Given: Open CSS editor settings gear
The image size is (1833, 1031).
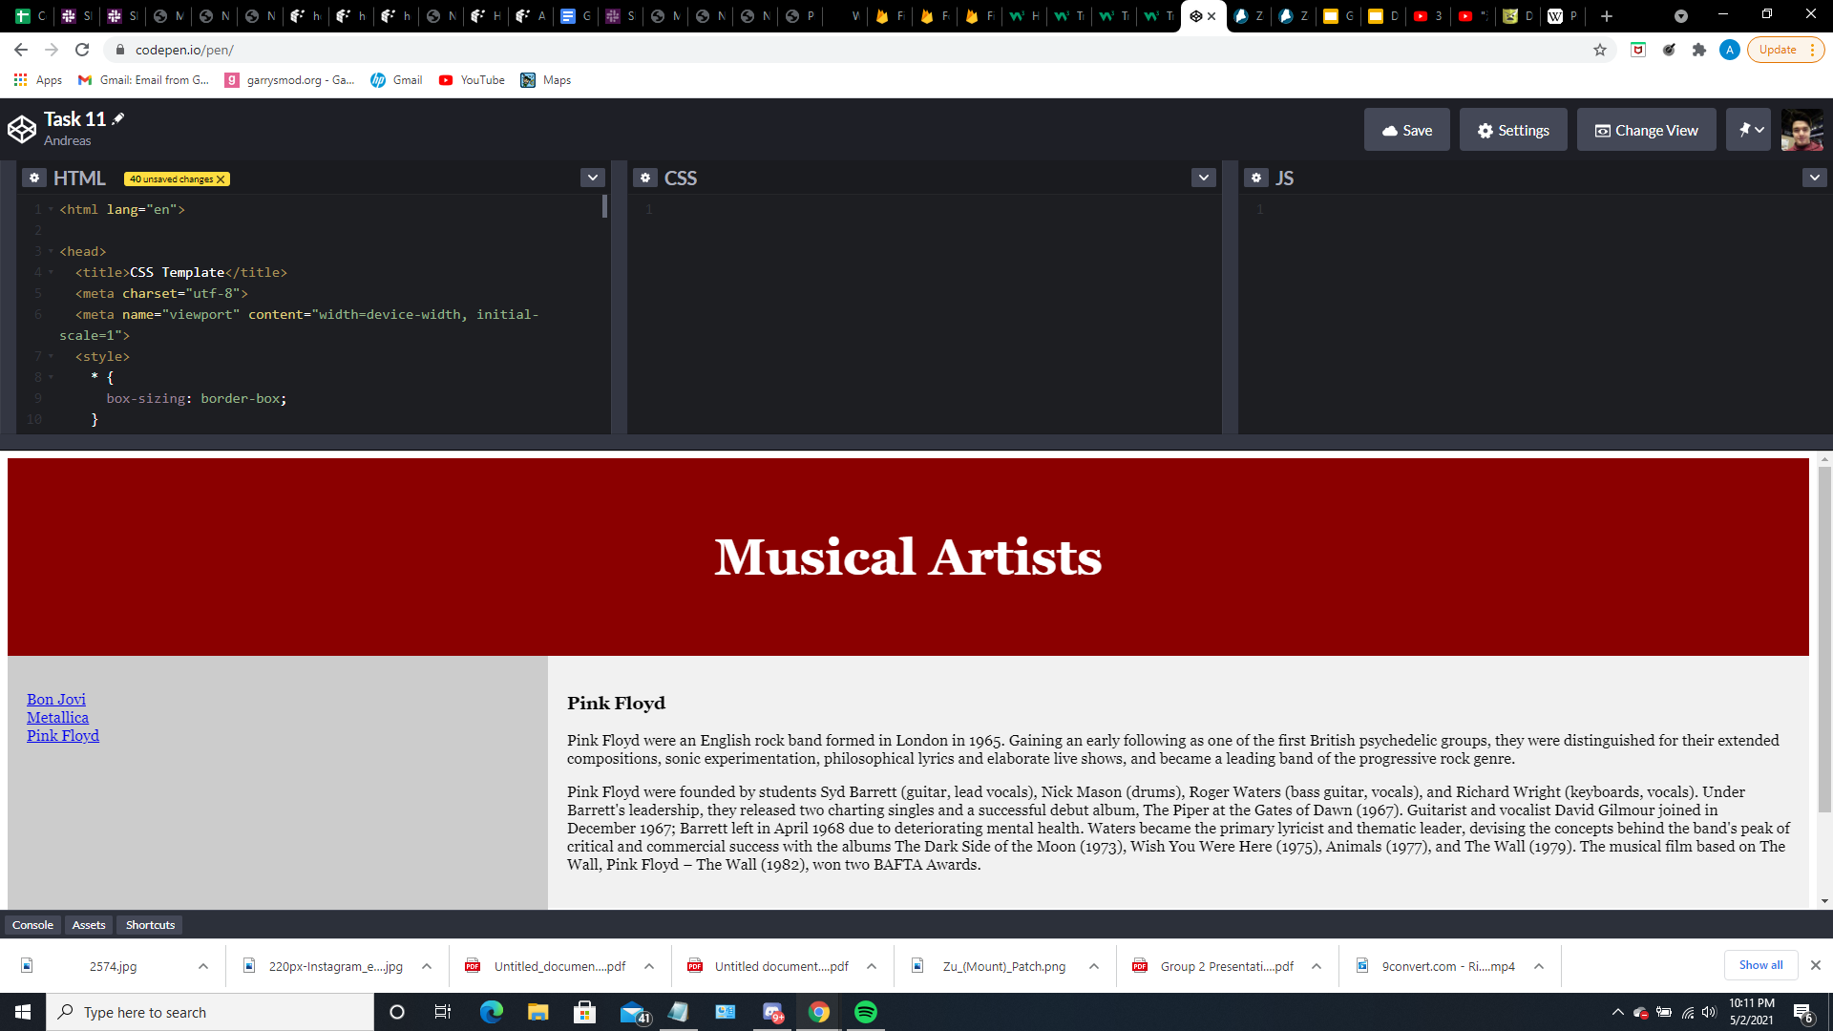Looking at the screenshot, I should [x=645, y=179].
